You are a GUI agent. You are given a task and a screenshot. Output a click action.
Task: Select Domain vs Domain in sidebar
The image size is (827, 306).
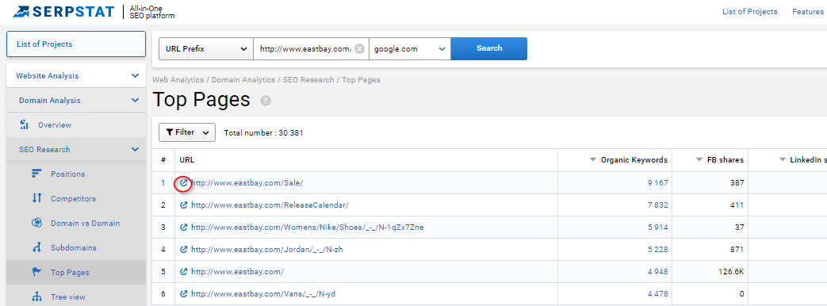point(85,224)
